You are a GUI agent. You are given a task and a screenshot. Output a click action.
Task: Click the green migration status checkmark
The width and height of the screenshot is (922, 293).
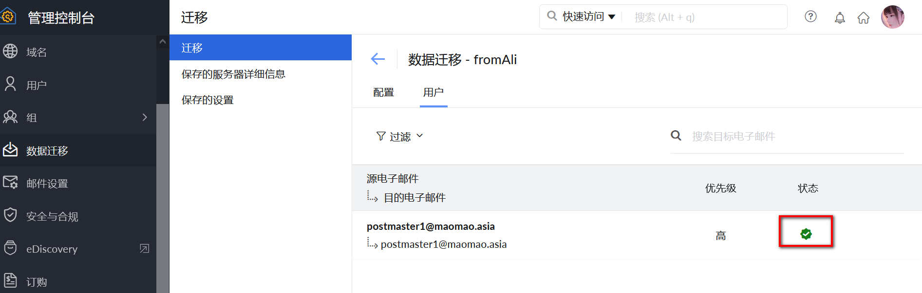pos(806,234)
